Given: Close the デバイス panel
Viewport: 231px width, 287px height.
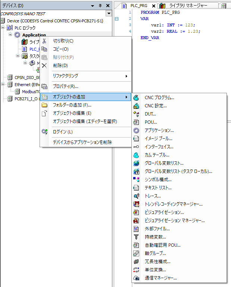Looking at the screenshot, I should coord(108,6).
